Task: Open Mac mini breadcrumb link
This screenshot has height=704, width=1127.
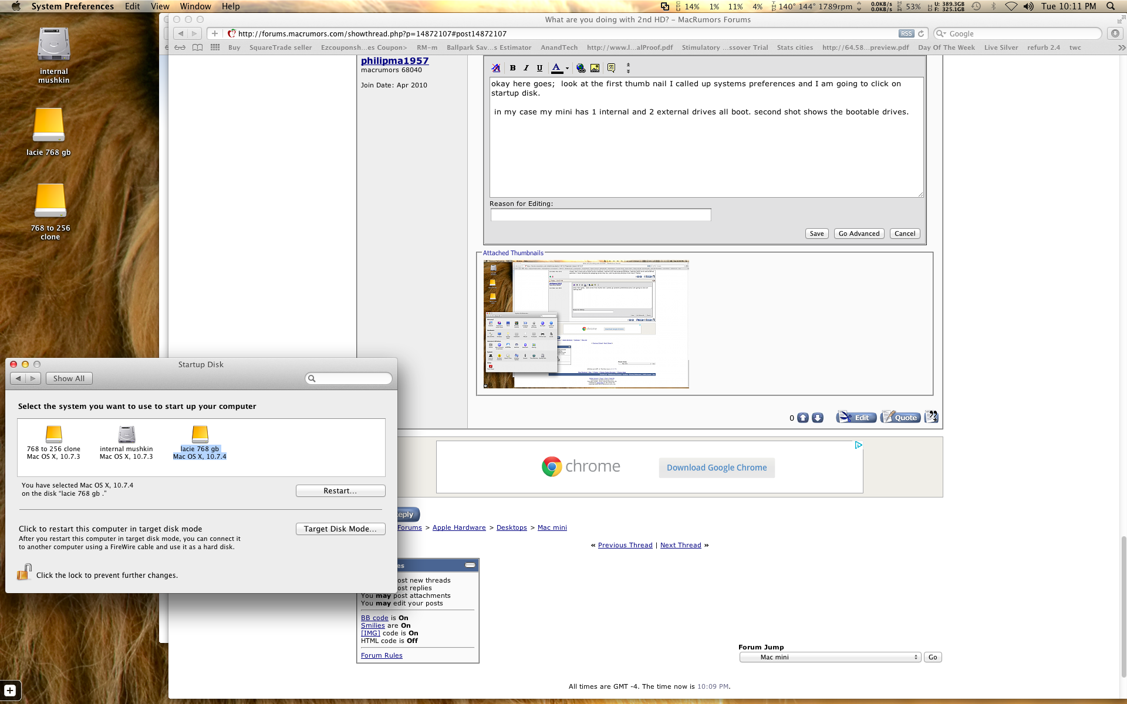Action: (x=552, y=527)
